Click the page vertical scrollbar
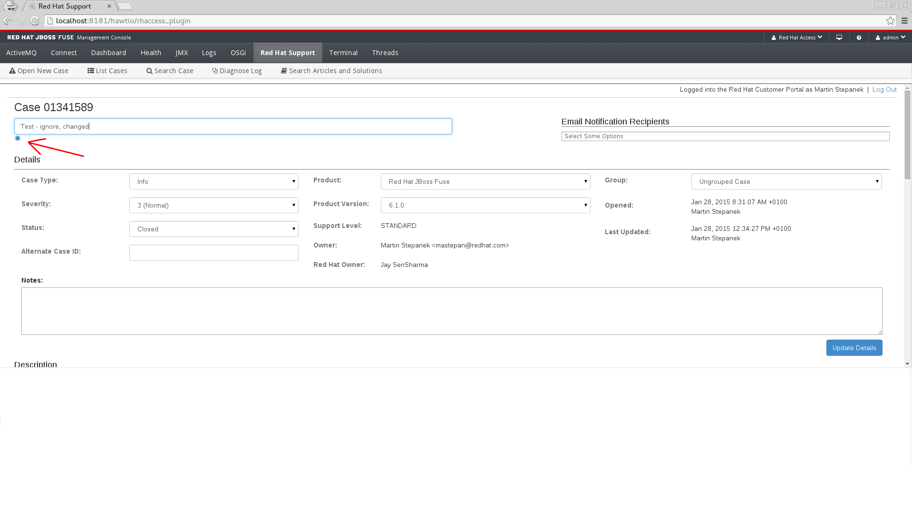The width and height of the screenshot is (912, 513). point(907,135)
